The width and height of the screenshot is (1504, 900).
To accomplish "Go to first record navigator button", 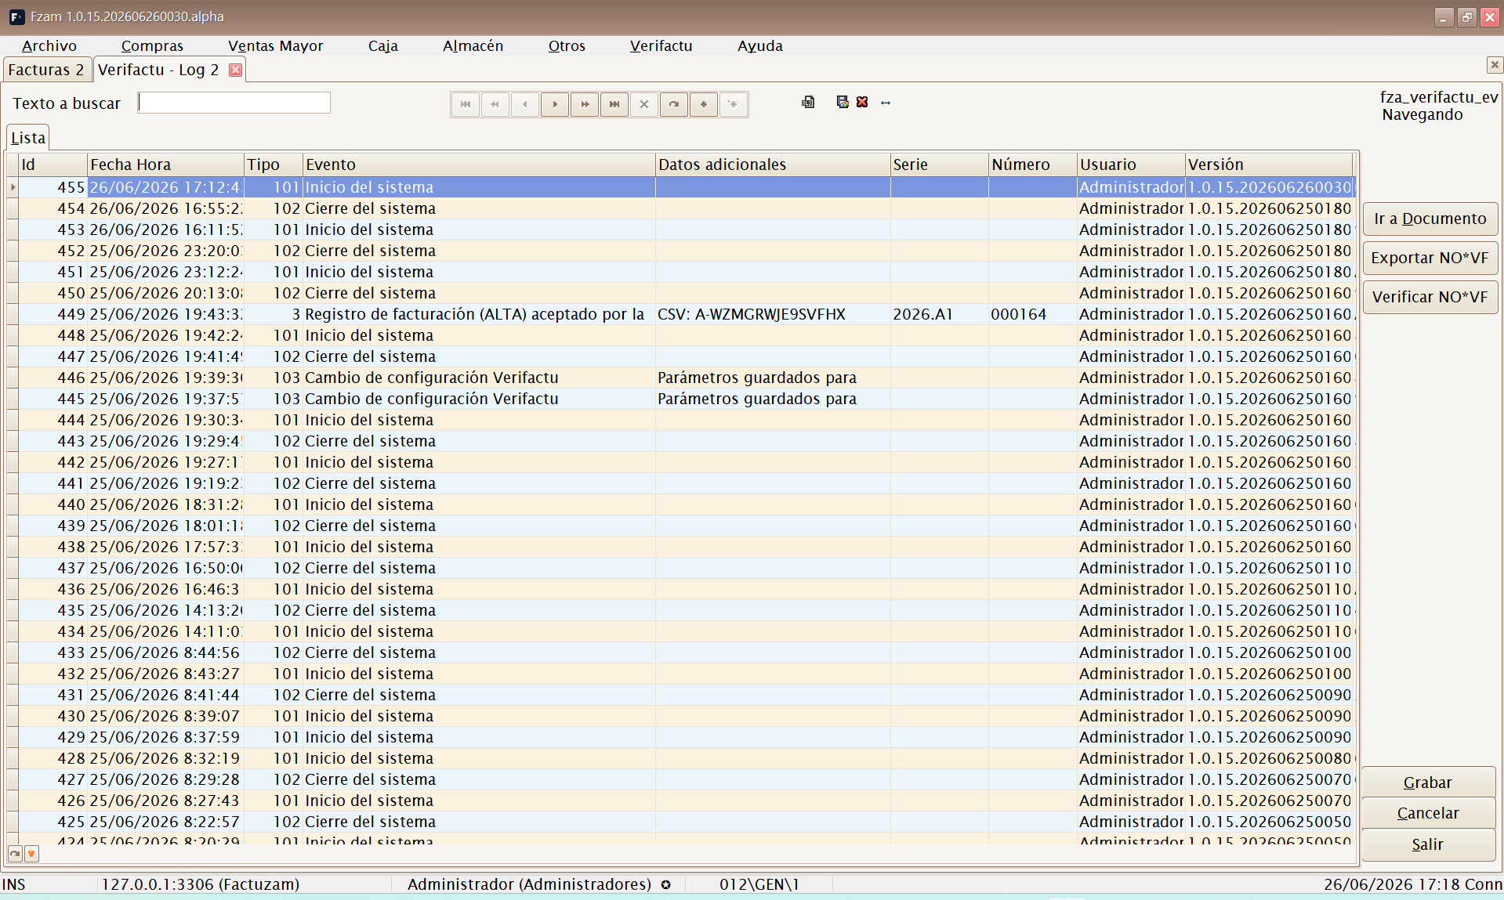I will pos(466,104).
